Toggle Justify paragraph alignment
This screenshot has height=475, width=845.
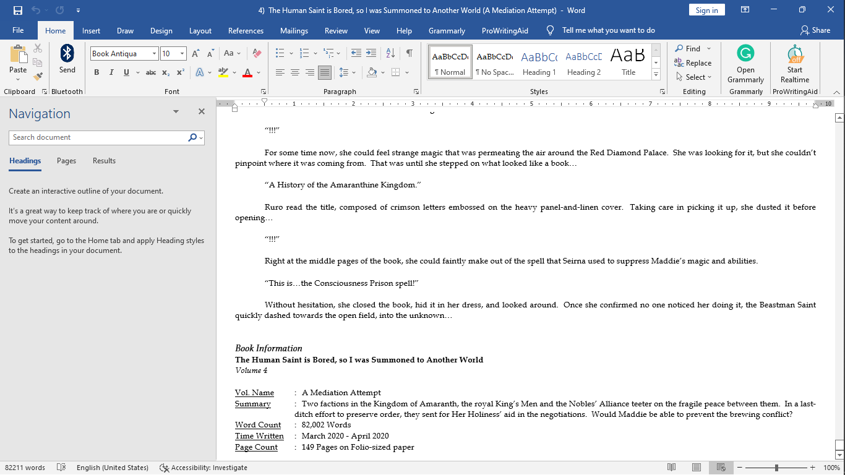coord(325,72)
